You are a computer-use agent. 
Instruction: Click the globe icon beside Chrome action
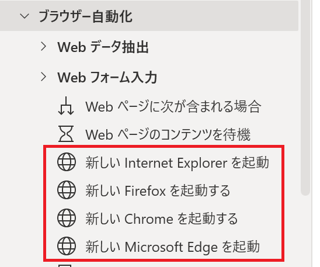point(67,218)
